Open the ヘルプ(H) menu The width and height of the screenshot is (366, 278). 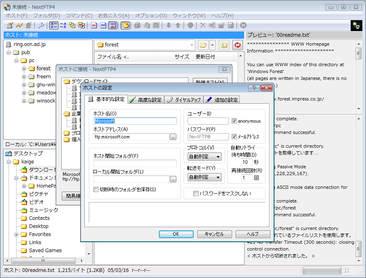tap(222, 16)
